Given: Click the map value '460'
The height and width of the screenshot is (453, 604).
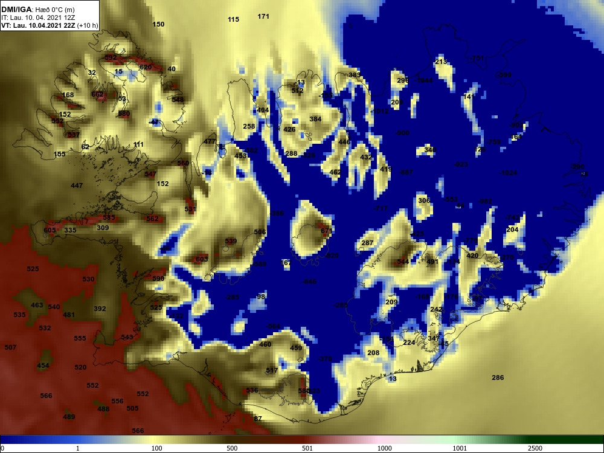Looking at the screenshot, I should click(x=265, y=344).
